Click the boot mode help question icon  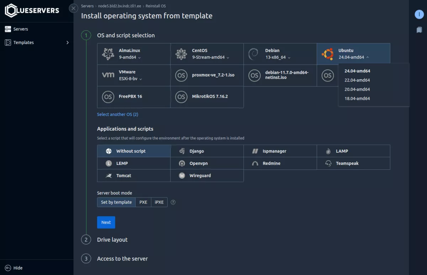point(173,202)
